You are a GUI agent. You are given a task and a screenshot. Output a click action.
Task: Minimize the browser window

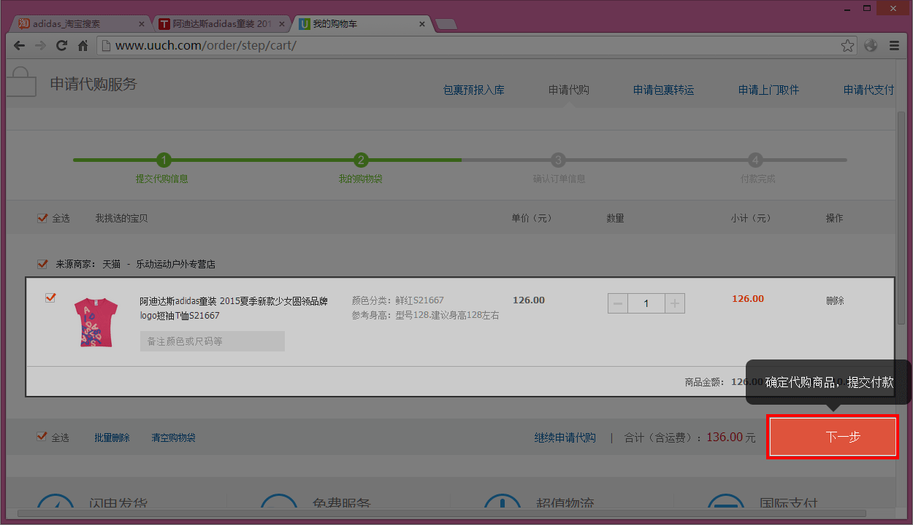click(847, 8)
